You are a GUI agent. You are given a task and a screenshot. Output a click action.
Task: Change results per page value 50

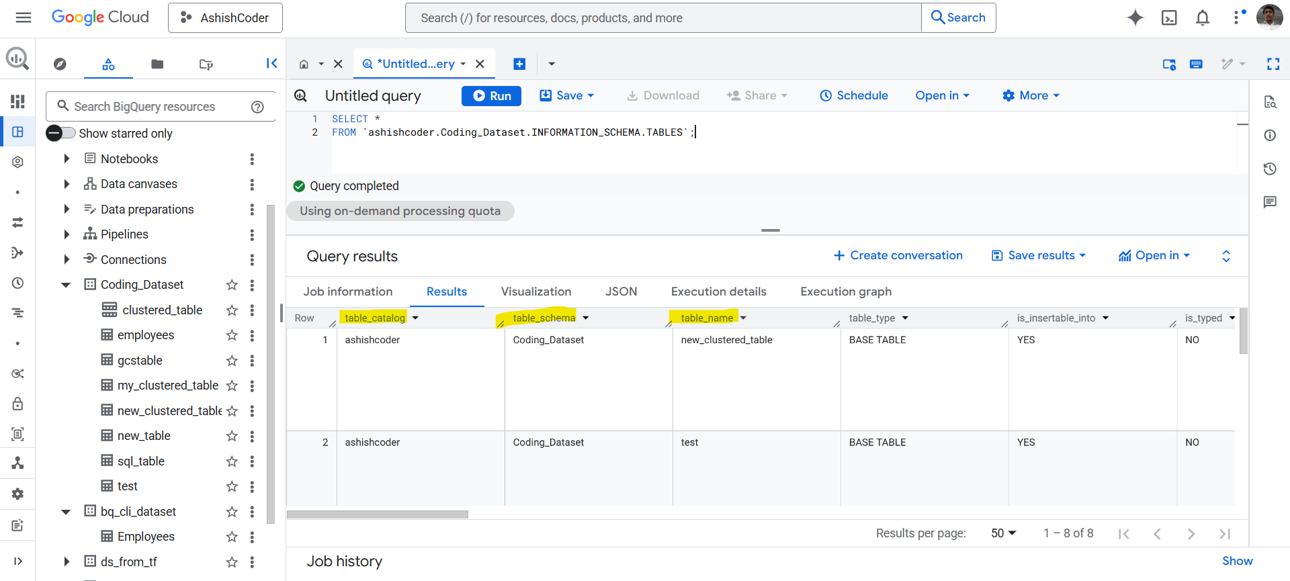(1004, 533)
